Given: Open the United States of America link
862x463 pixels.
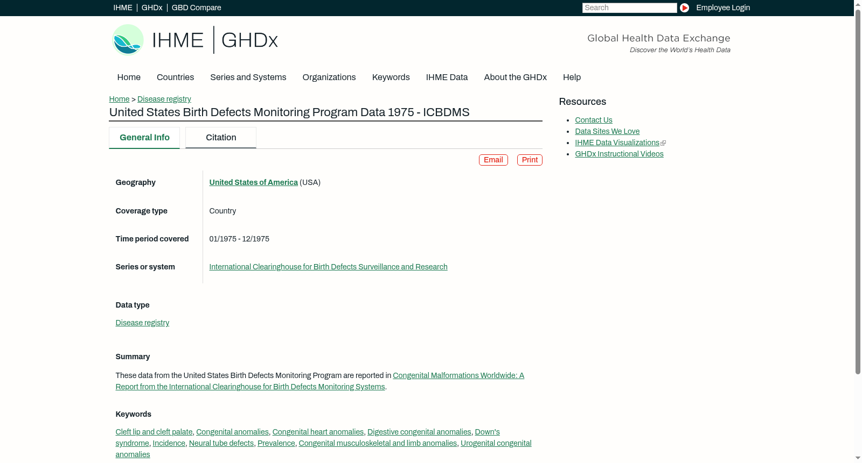Looking at the screenshot, I should click(254, 182).
